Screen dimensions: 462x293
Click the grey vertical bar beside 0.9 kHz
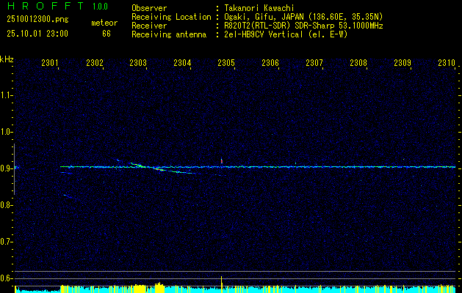[14, 169]
